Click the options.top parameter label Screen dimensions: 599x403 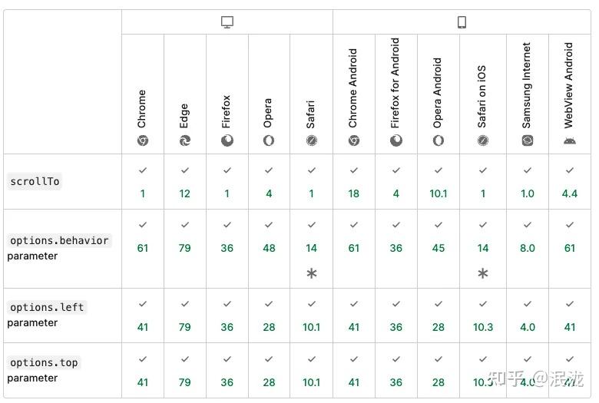44,362
